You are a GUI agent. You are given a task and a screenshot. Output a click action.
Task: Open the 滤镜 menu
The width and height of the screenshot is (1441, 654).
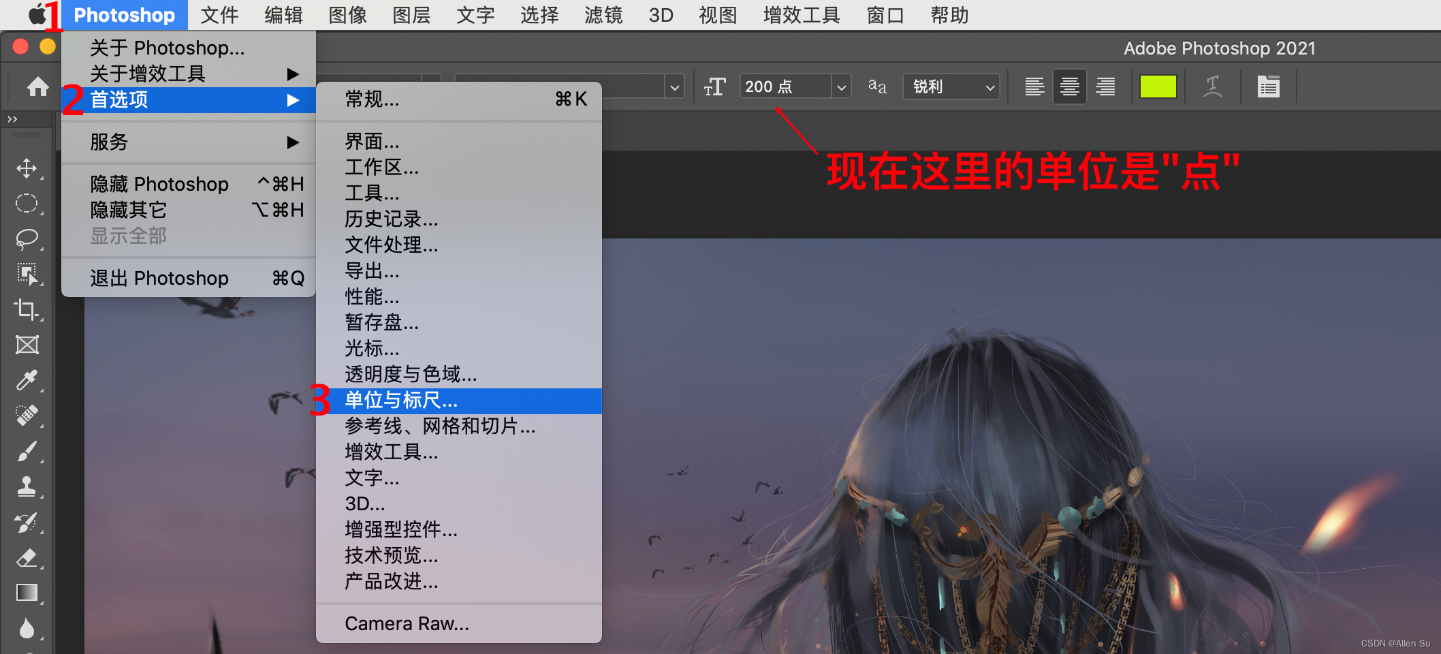(604, 15)
